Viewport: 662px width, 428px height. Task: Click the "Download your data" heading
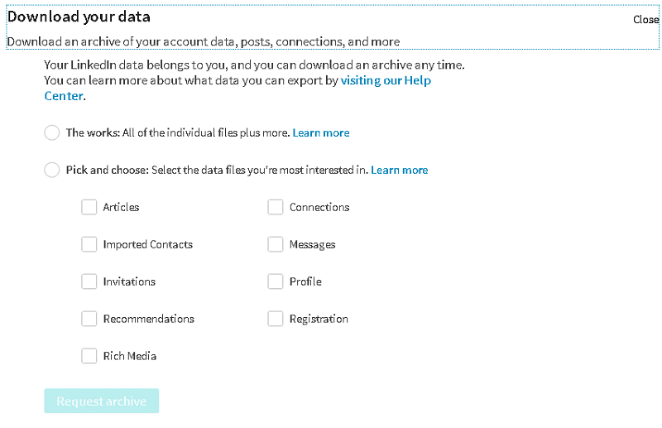pos(79,17)
